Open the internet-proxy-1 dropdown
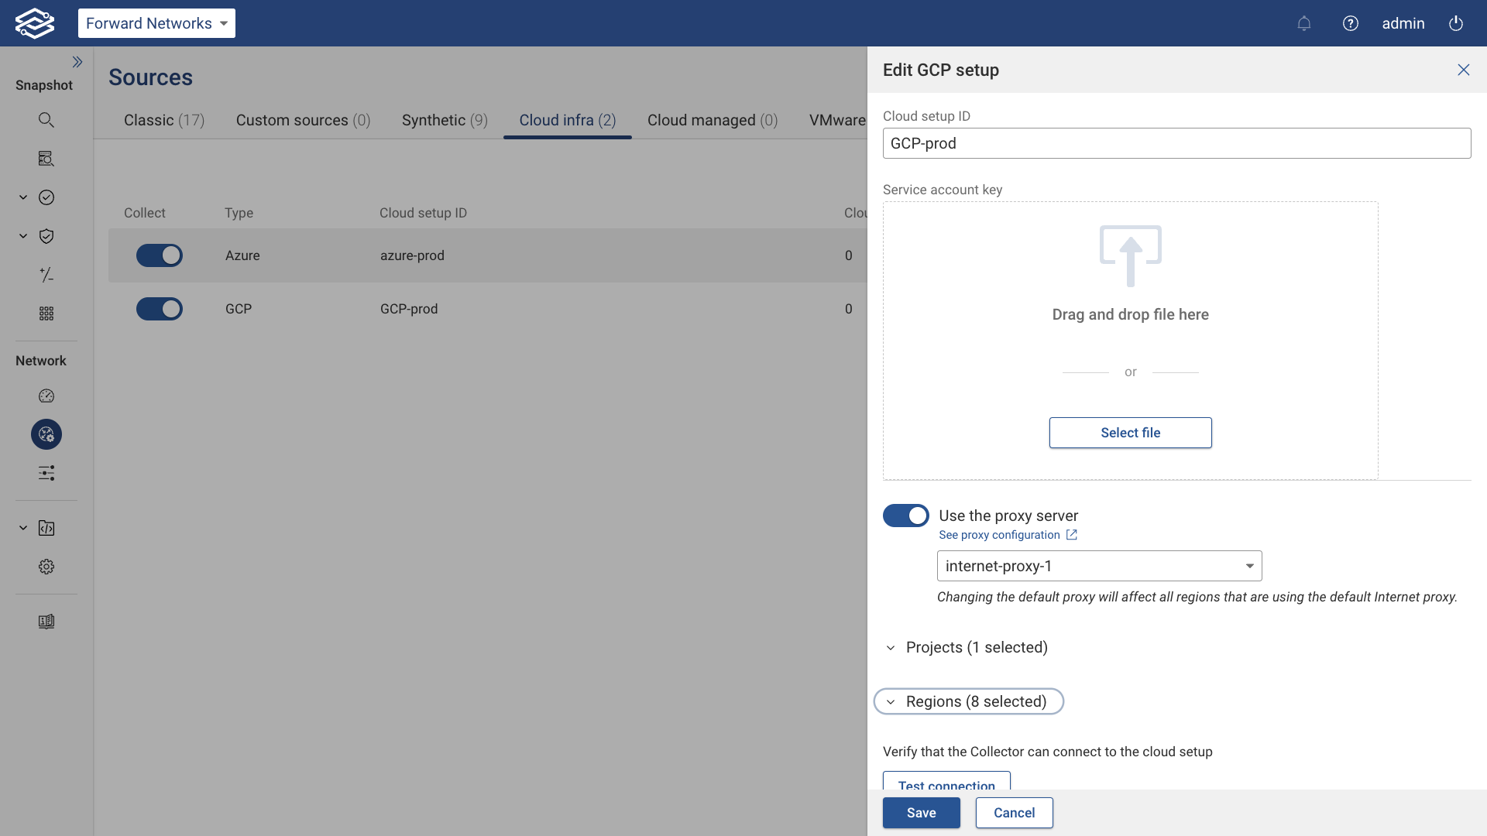The width and height of the screenshot is (1487, 836). click(1099, 566)
